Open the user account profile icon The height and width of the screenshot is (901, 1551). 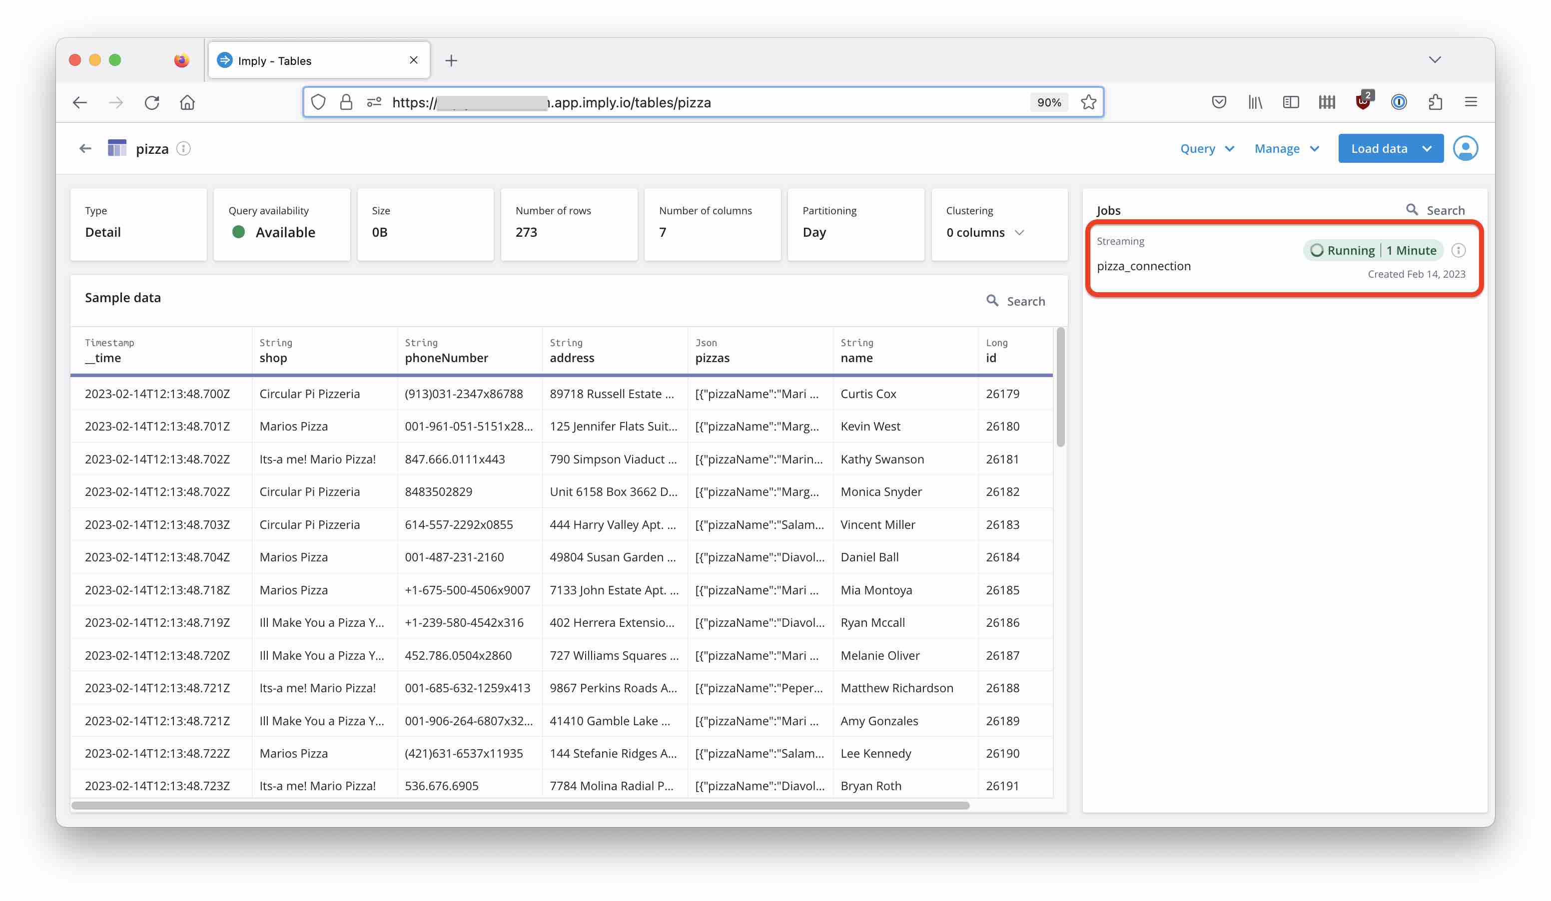click(1465, 149)
